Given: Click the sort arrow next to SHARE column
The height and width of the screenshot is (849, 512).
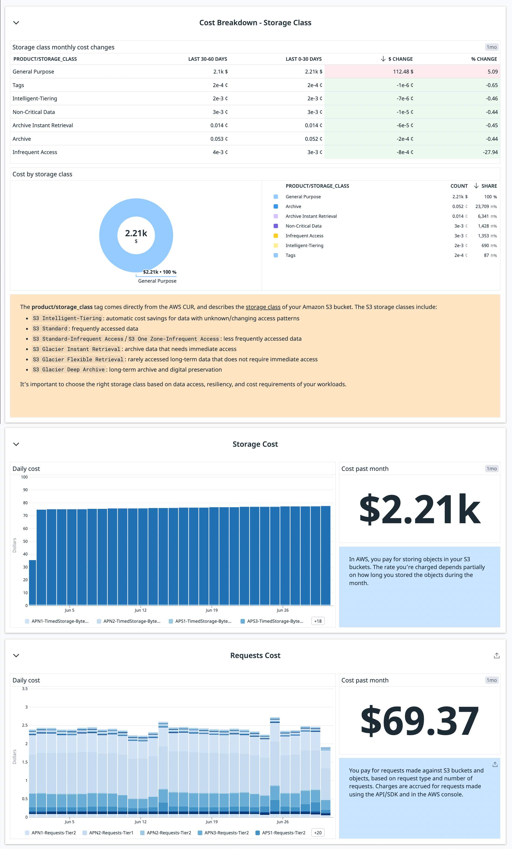Looking at the screenshot, I should pos(476,186).
